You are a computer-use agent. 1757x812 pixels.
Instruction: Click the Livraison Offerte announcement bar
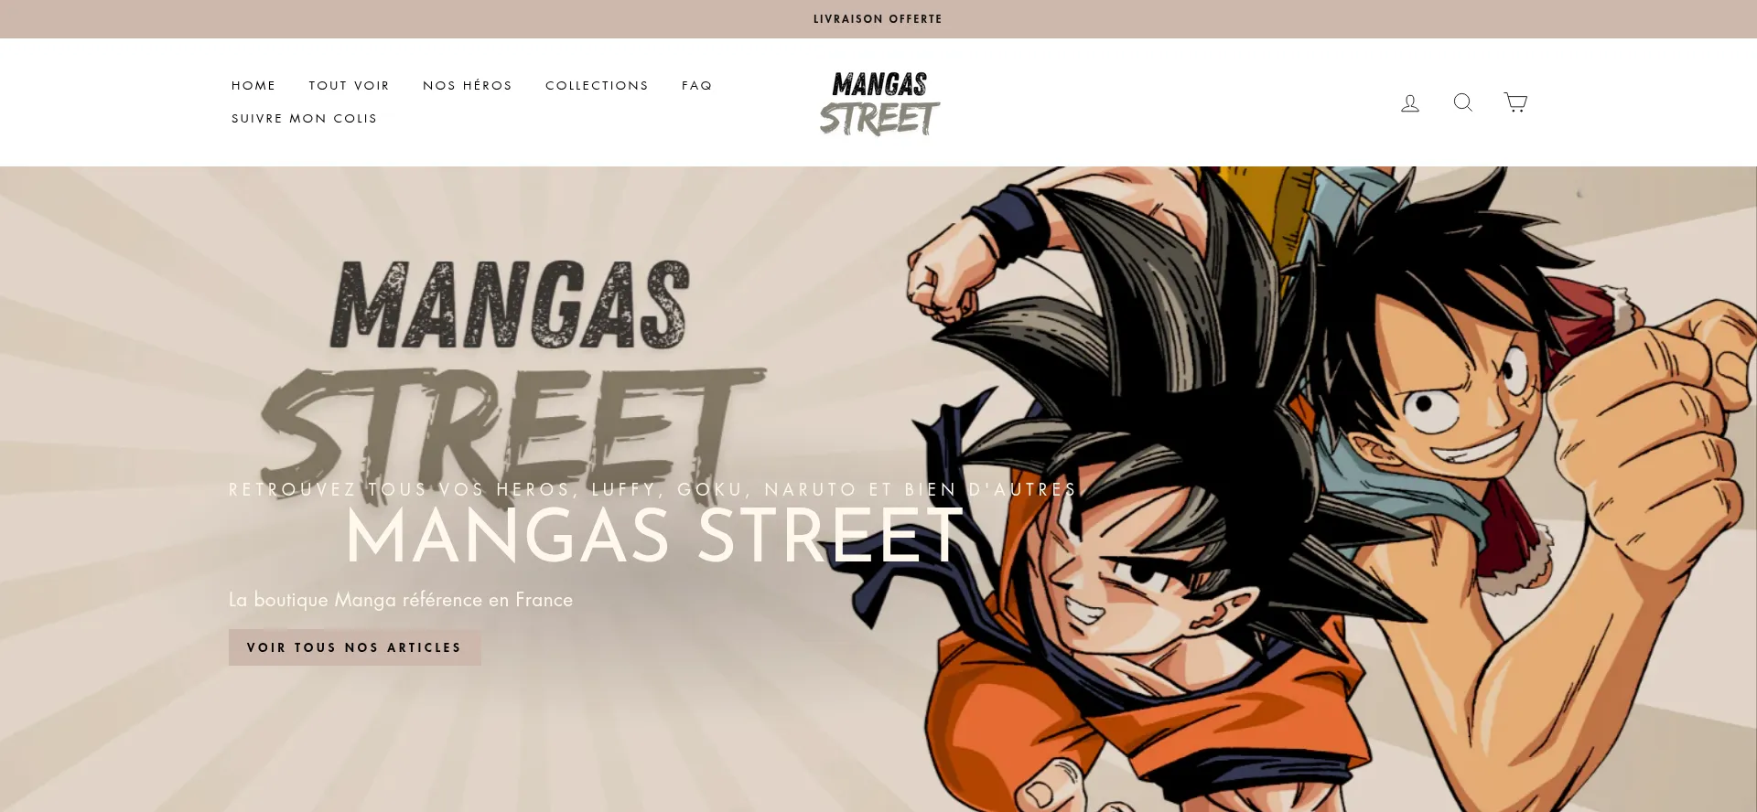[878, 19]
